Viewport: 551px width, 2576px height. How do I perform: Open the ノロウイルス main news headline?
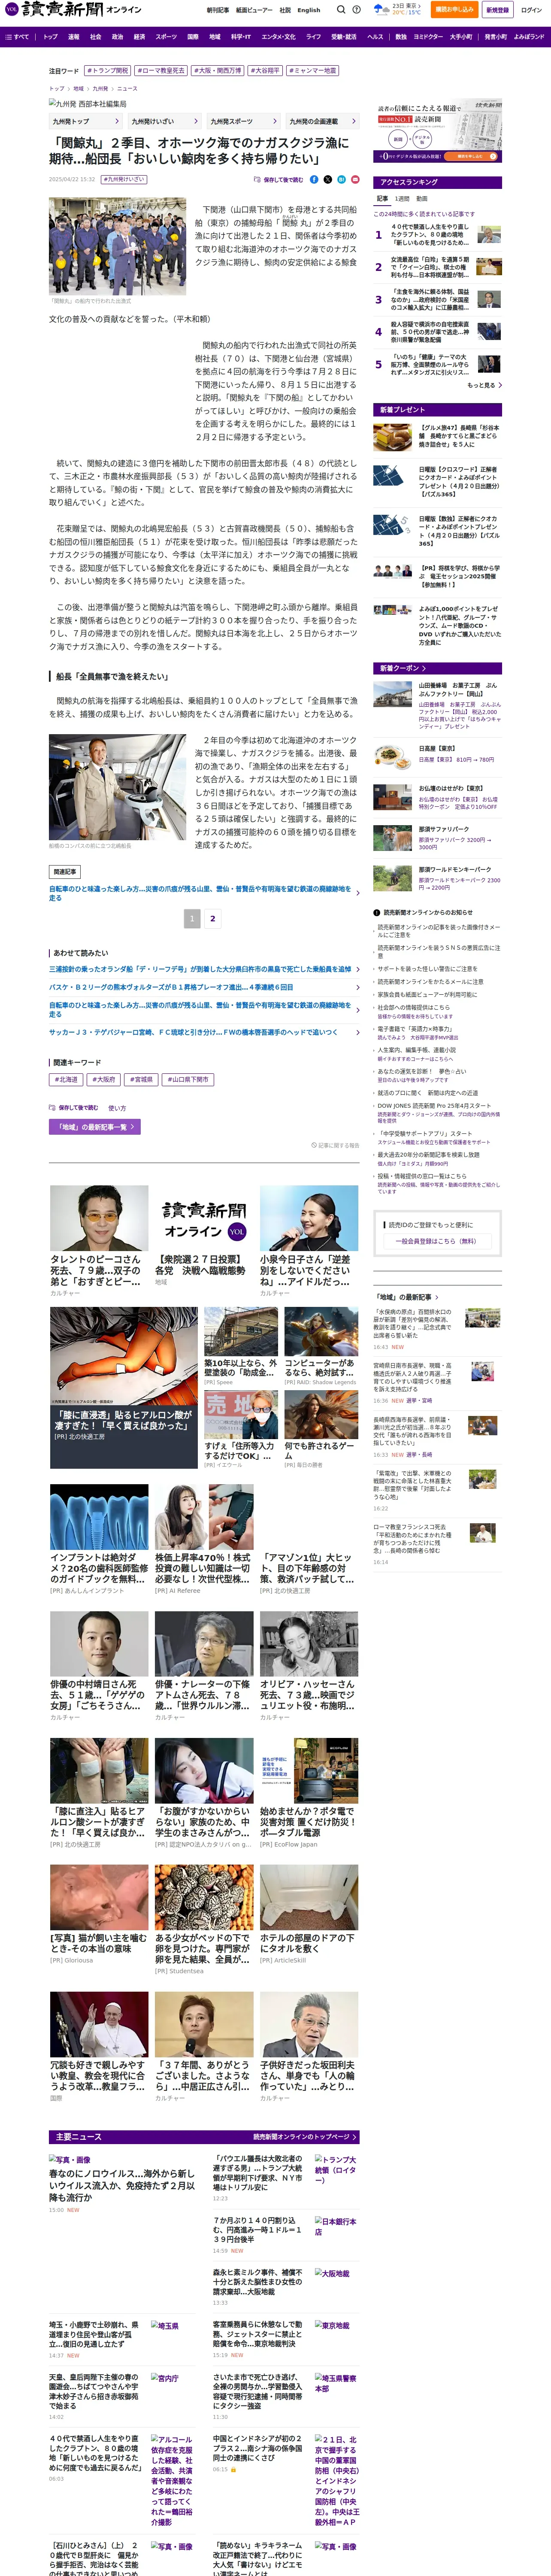(122, 2186)
